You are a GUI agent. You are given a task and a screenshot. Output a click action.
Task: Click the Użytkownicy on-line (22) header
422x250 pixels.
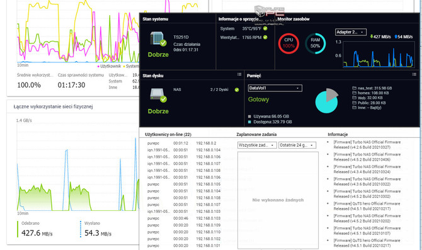168,134
